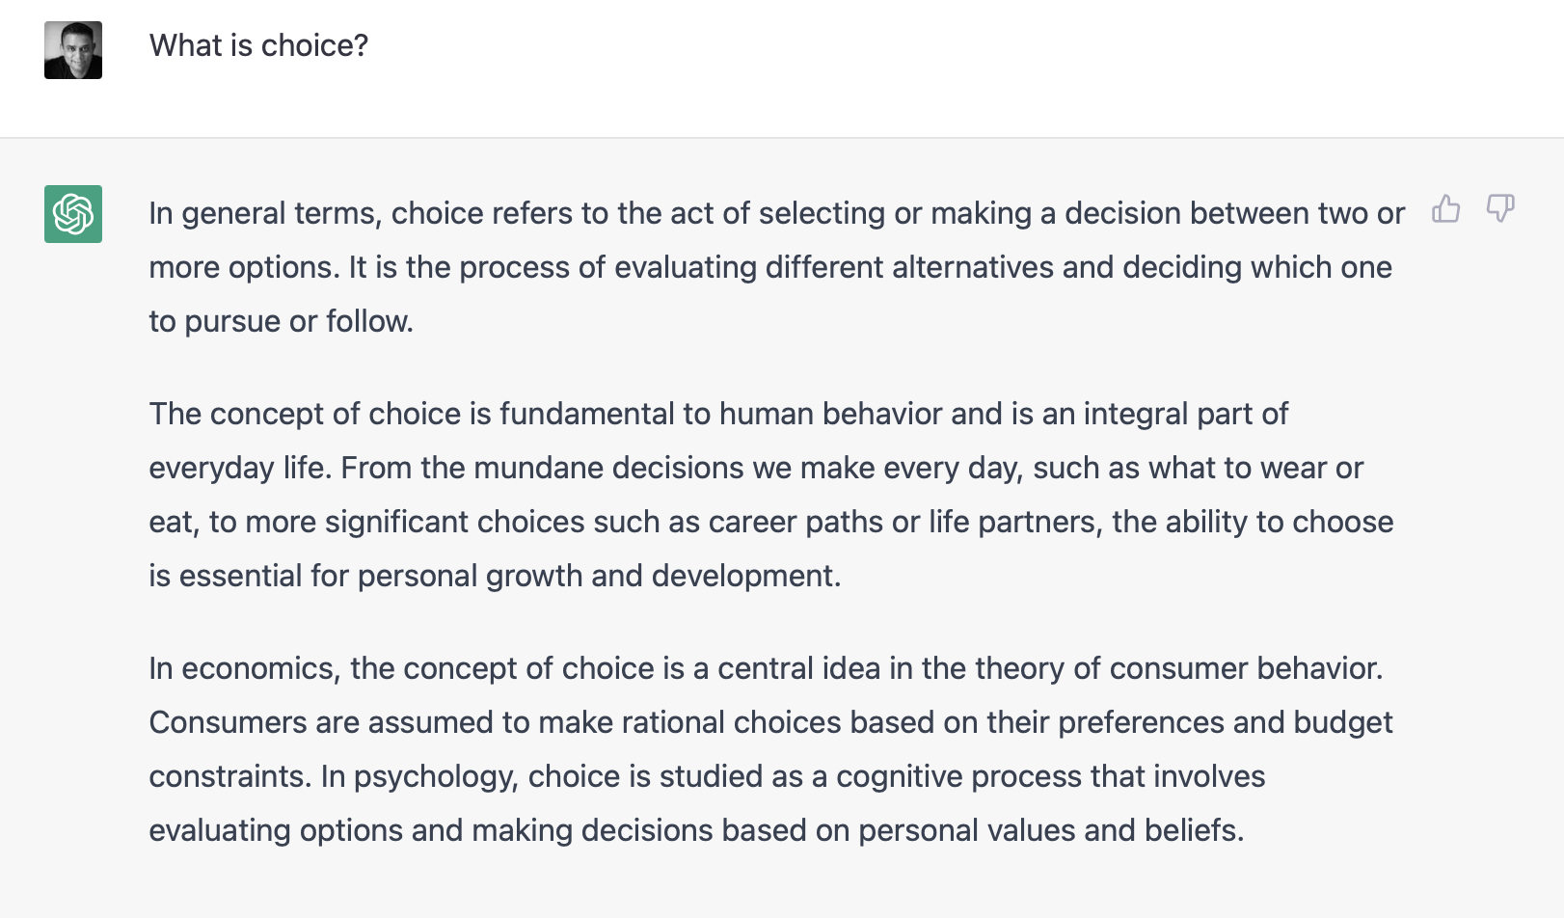
Task: Click the words "to pursue or follow."
Action: tap(281, 321)
